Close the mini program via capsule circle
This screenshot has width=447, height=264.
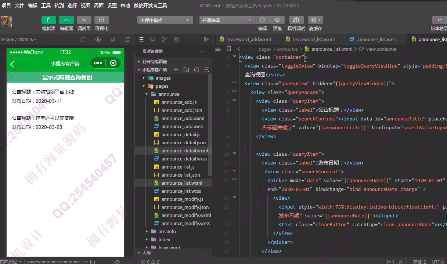(113, 63)
